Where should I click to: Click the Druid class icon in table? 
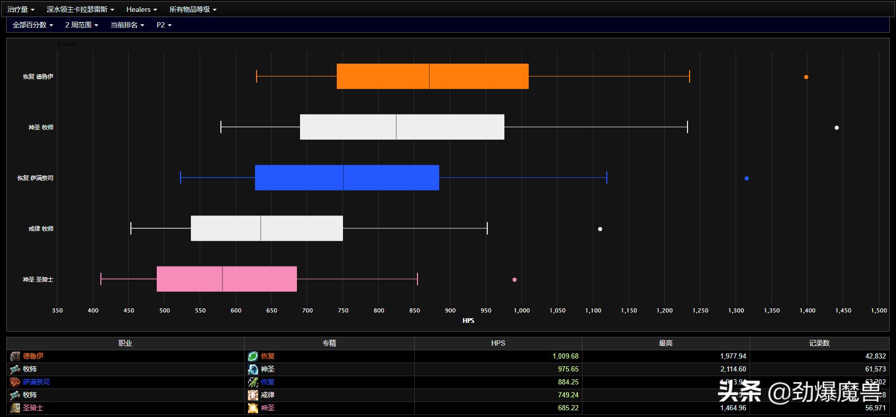(x=15, y=356)
